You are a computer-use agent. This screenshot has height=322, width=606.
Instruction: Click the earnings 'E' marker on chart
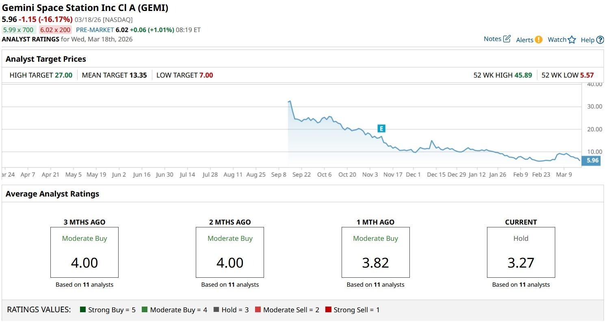[381, 129]
